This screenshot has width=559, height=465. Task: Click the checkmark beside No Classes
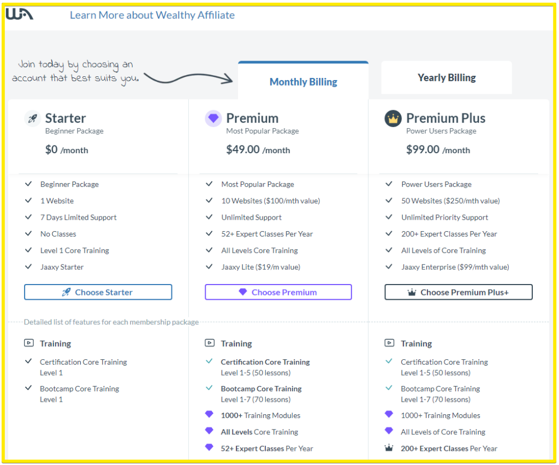click(28, 233)
